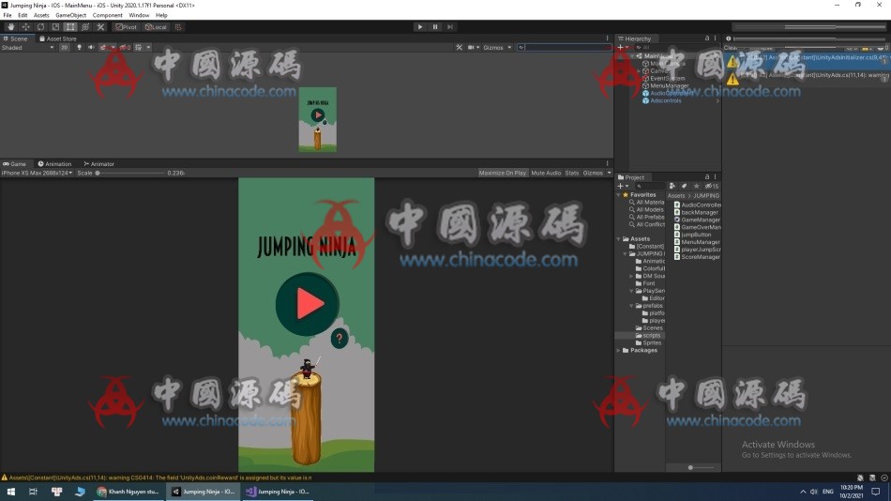Toggle hidden packages count icon
The height and width of the screenshot is (501, 891).
tap(712, 186)
